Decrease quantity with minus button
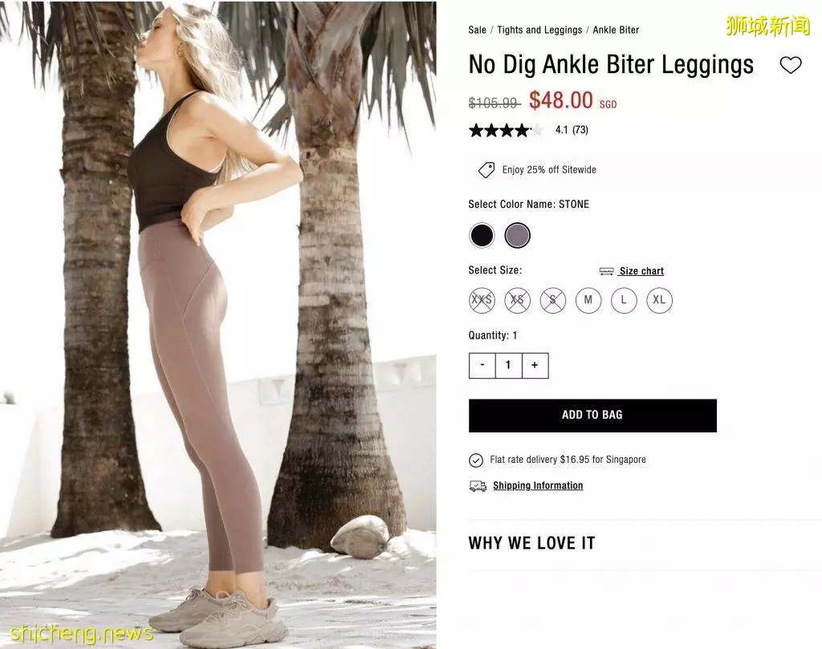Image resolution: width=822 pixels, height=649 pixels. (482, 365)
